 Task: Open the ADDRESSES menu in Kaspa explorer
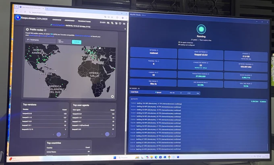[70, 21]
